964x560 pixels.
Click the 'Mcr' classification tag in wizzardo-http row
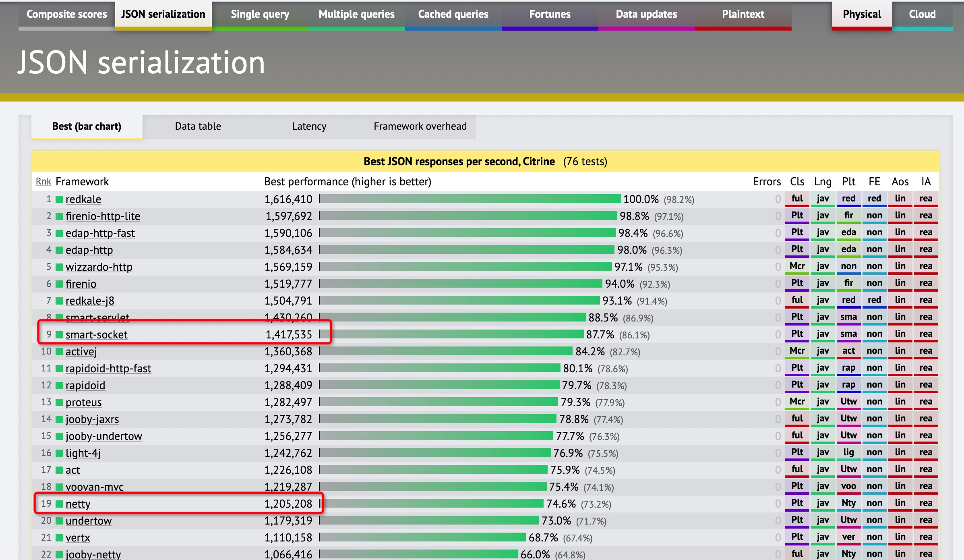pos(797,266)
